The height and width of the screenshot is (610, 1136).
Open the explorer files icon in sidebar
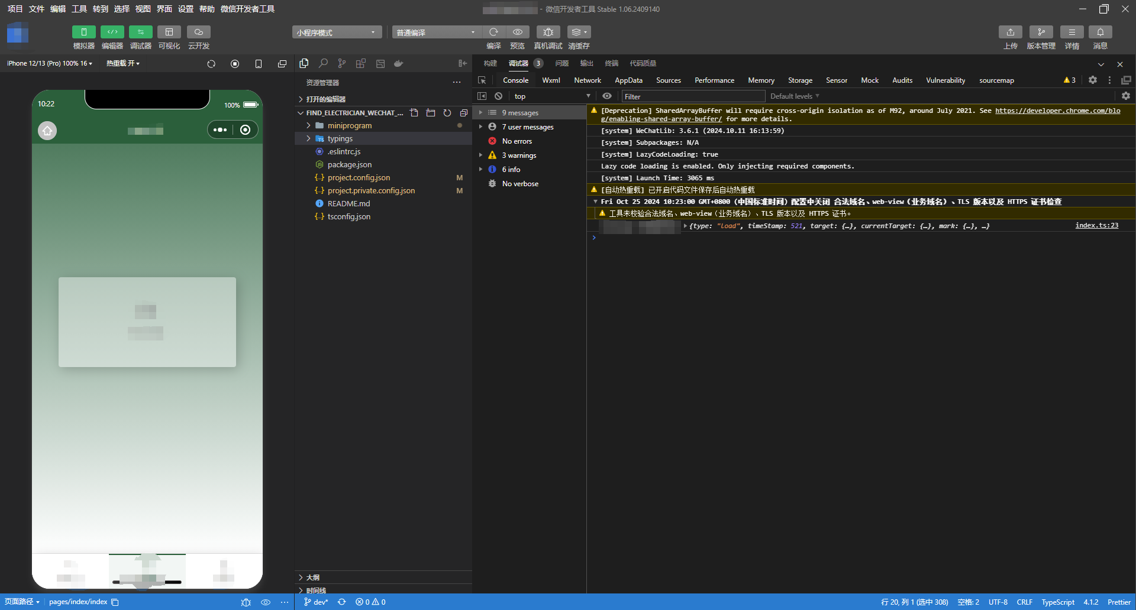(304, 63)
